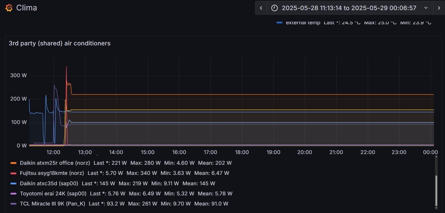
Task: Click the 300 W y-axis label
Action: [x=19, y=75]
